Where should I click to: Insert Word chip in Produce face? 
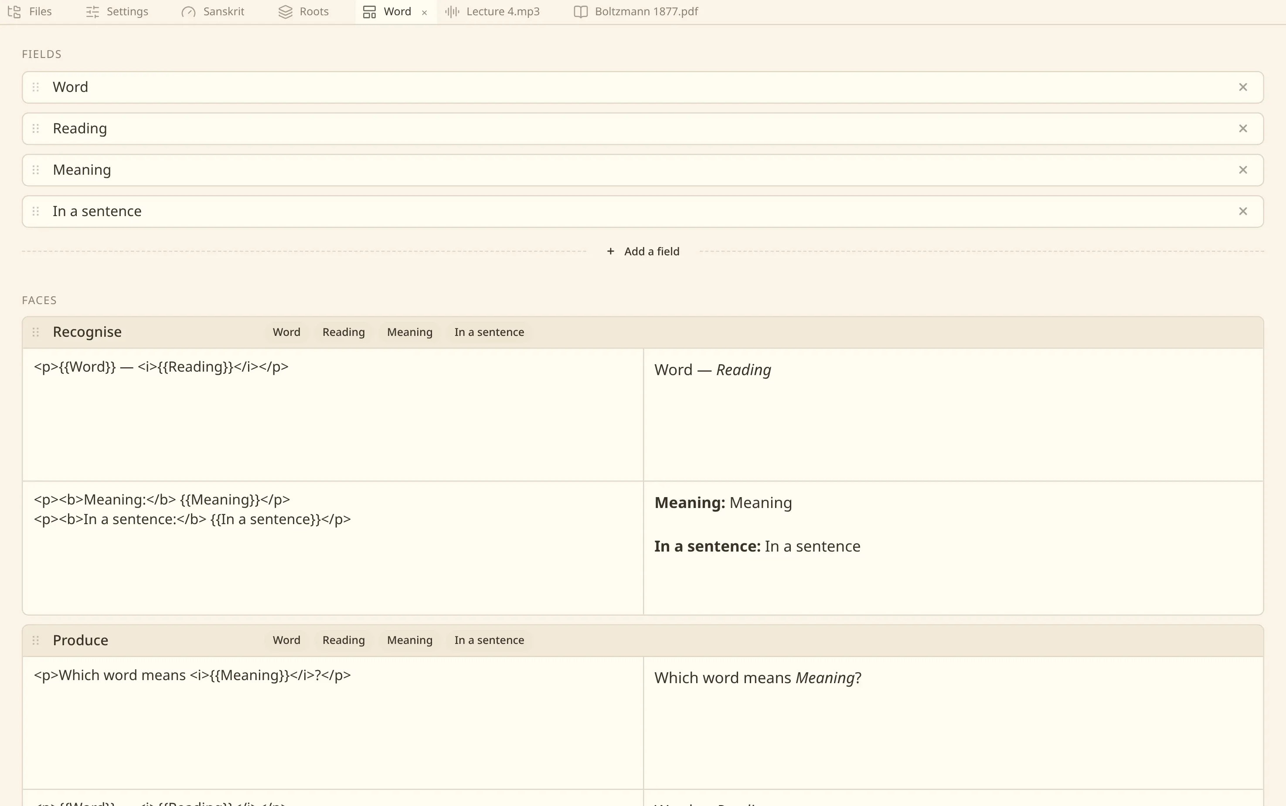coord(286,640)
